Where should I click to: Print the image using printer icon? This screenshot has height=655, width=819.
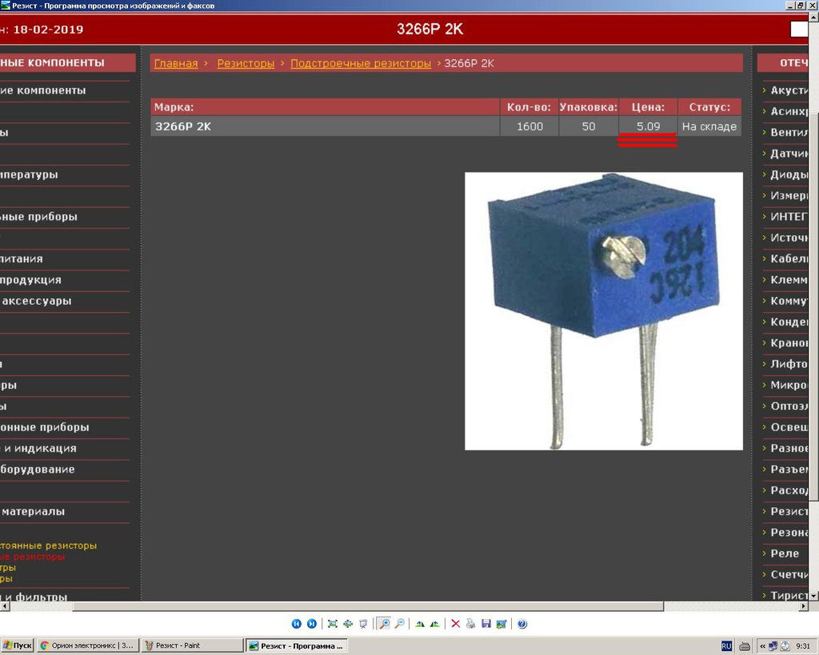click(x=470, y=624)
